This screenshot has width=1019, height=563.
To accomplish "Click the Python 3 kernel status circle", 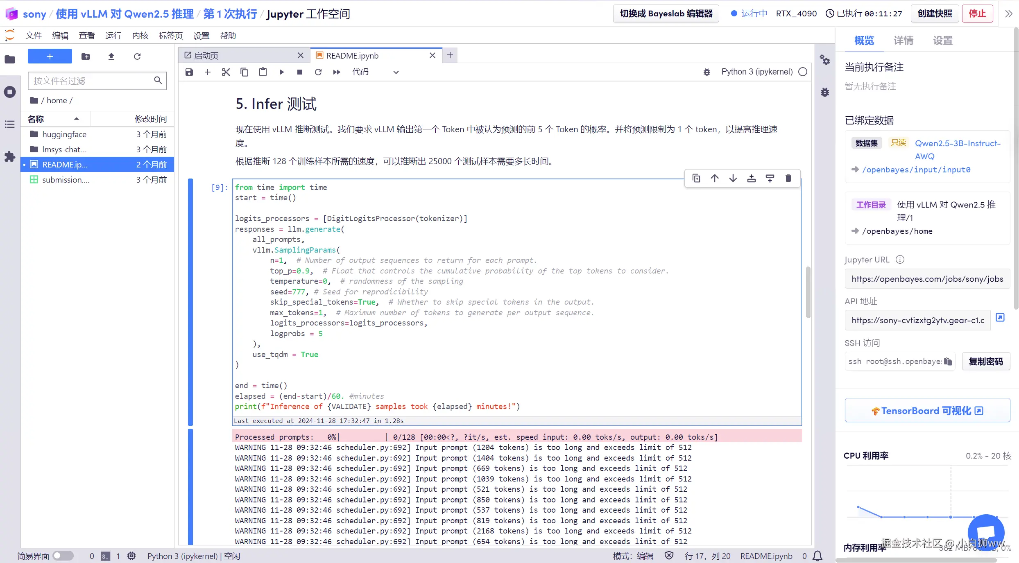I will tap(803, 72).
